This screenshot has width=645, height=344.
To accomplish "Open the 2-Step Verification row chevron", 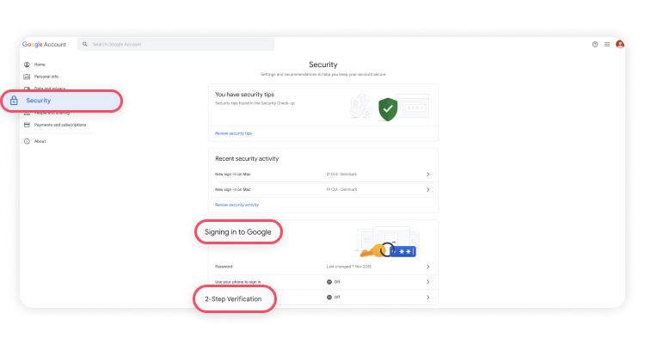I will [427, 297].
